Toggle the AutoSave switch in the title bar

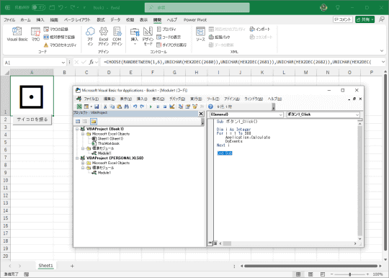(38, 7)
